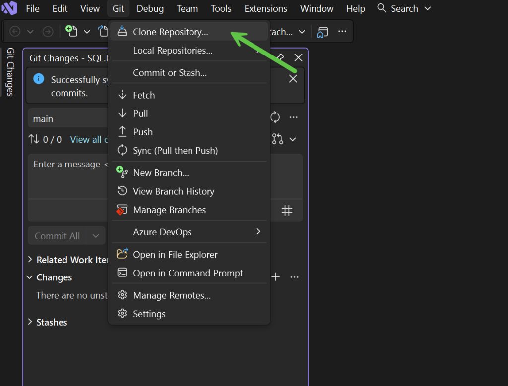Open the Edit menu
The image size is (508, 386).
60,9
